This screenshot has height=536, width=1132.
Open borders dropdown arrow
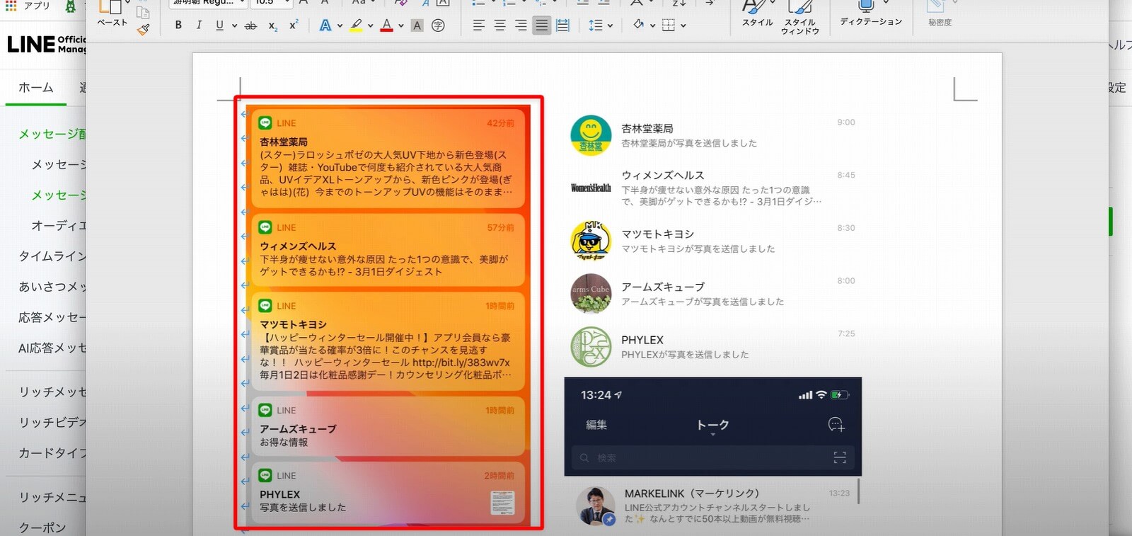[683, 25]
